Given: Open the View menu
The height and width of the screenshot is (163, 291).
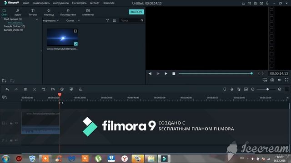Looking at the screenshot, I should coord(79,3).
